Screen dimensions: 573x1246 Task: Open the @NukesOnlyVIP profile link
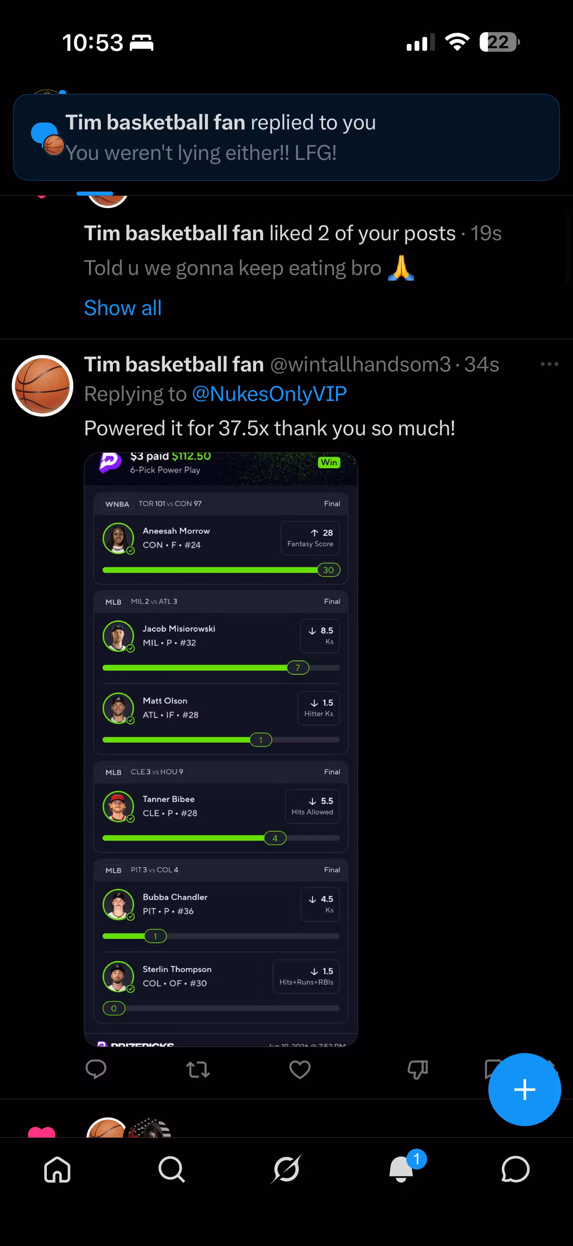pos(269,394)
